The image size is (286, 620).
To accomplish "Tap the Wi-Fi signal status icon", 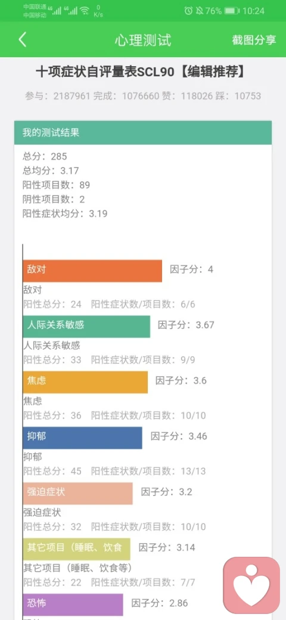I will point(84,11).
